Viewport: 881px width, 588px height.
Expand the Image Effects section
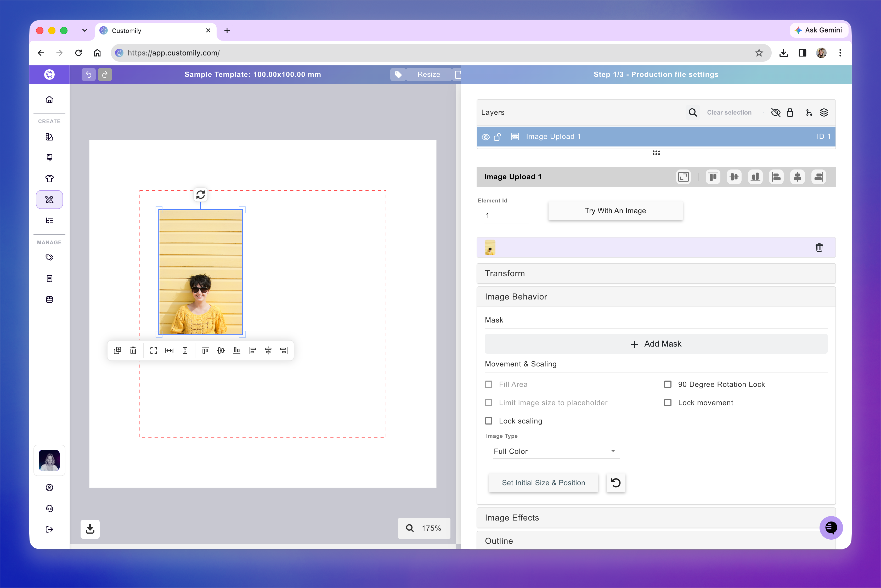[656, 518]
